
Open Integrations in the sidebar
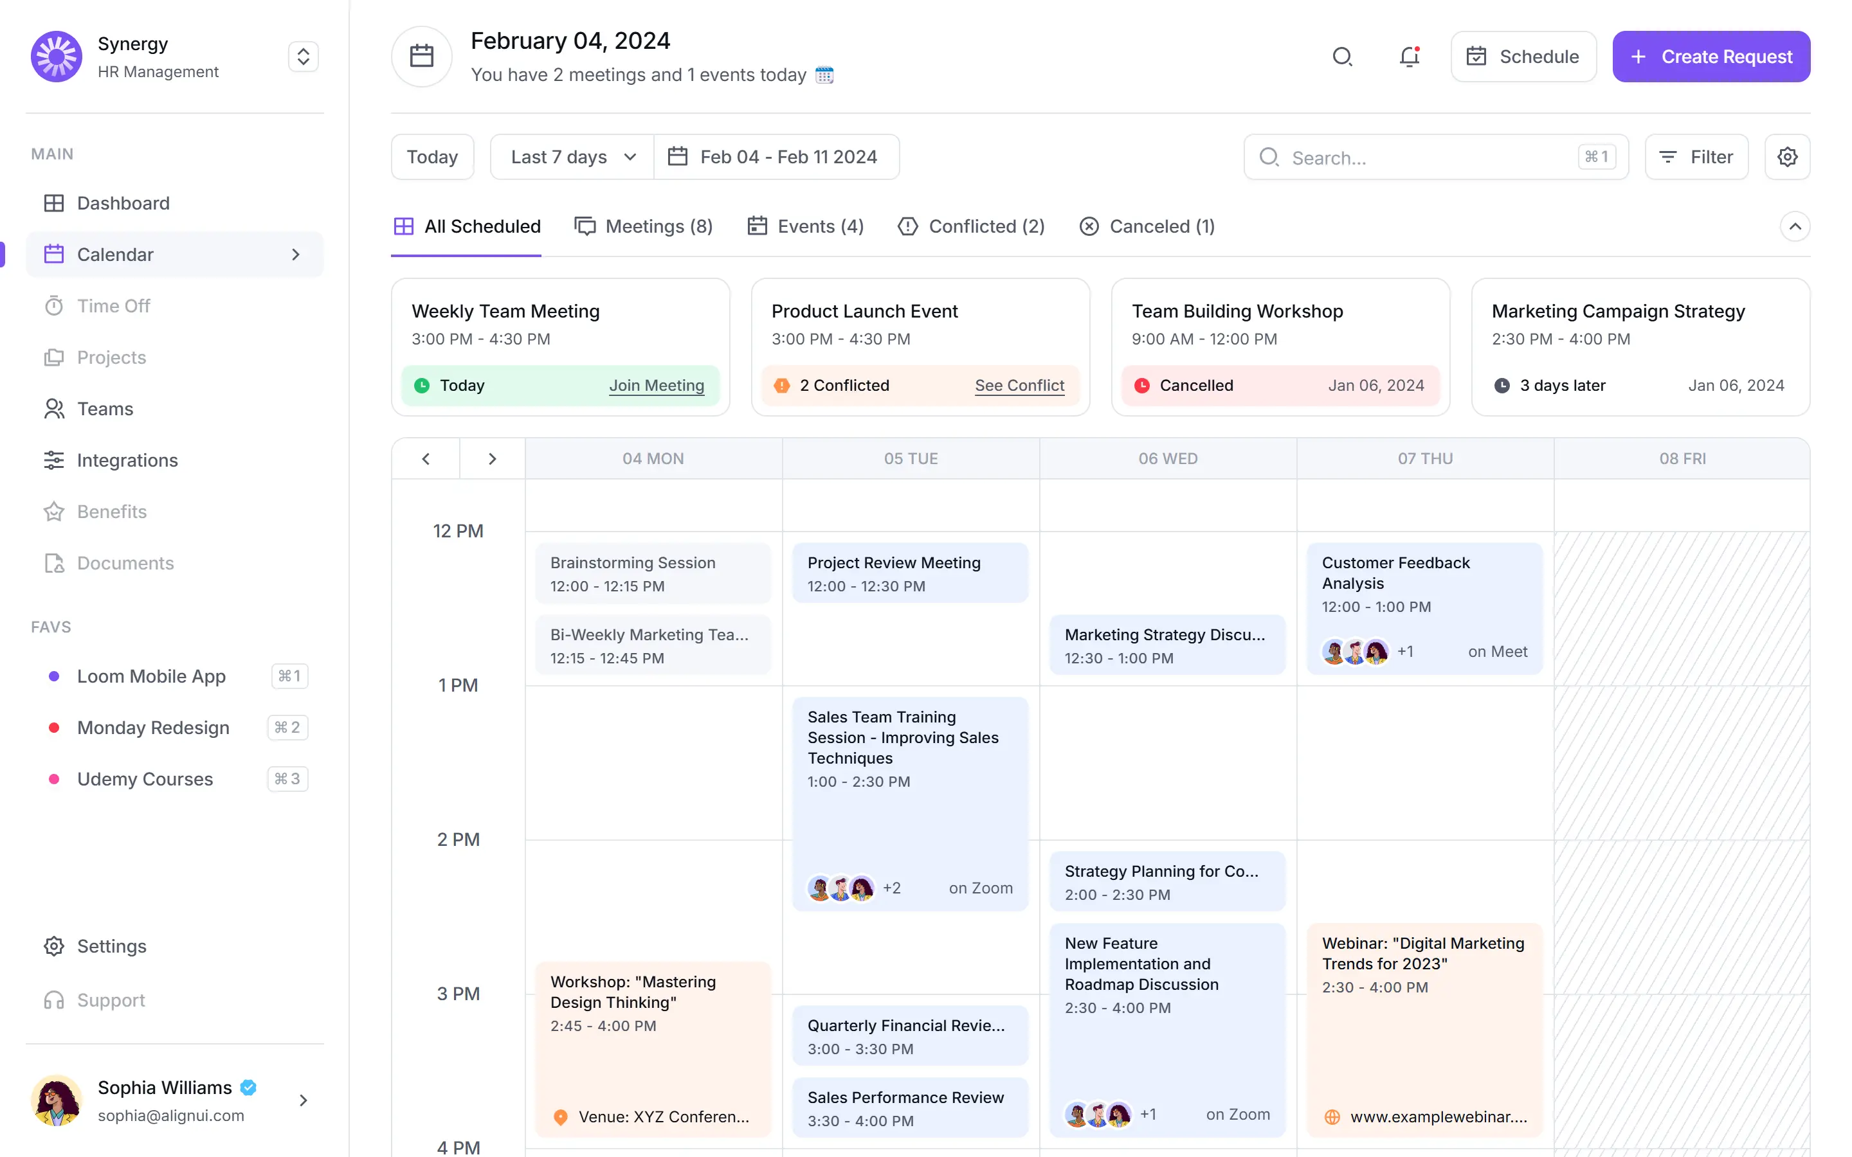pyautogui.click(x=127, y=460)
